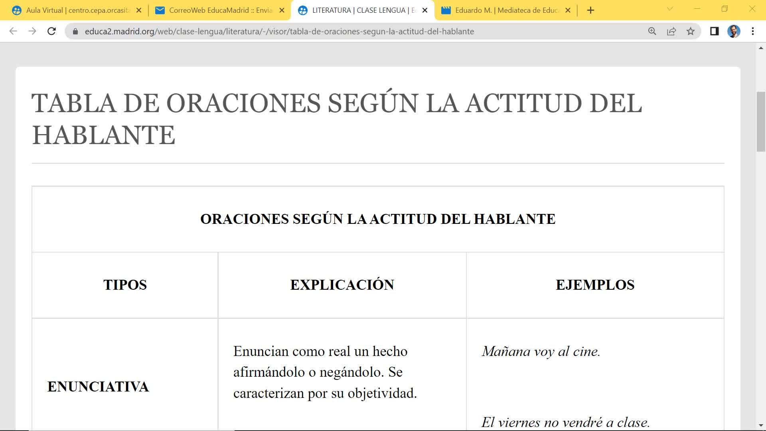
Task: Switch to Eduardo M. Mediateca tab
Action: click(x=503, y=10)
